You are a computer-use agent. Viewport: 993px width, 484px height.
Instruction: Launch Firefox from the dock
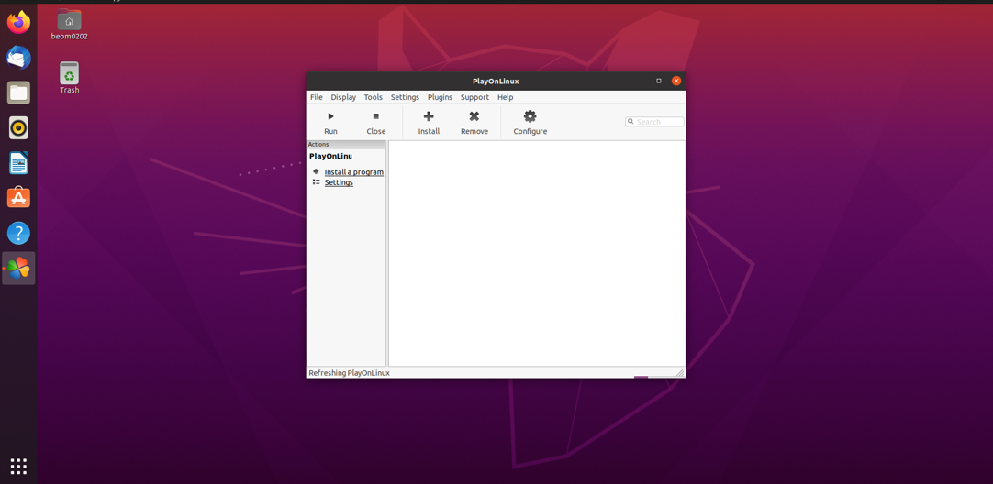pyautogui.click(x=18, y=23)
